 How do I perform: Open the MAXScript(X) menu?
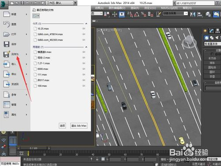click(170, 8)
